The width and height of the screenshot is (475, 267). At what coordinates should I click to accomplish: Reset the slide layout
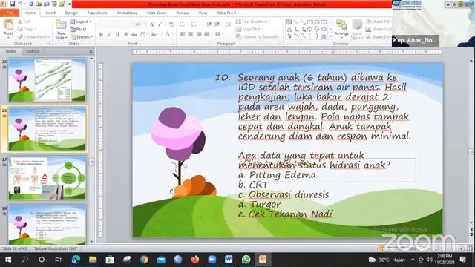tap(78, 29)
